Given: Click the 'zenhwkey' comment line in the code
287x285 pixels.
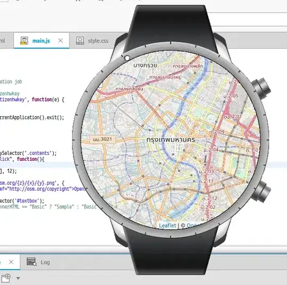Looking at the screenshot, I should coord(10,93).
